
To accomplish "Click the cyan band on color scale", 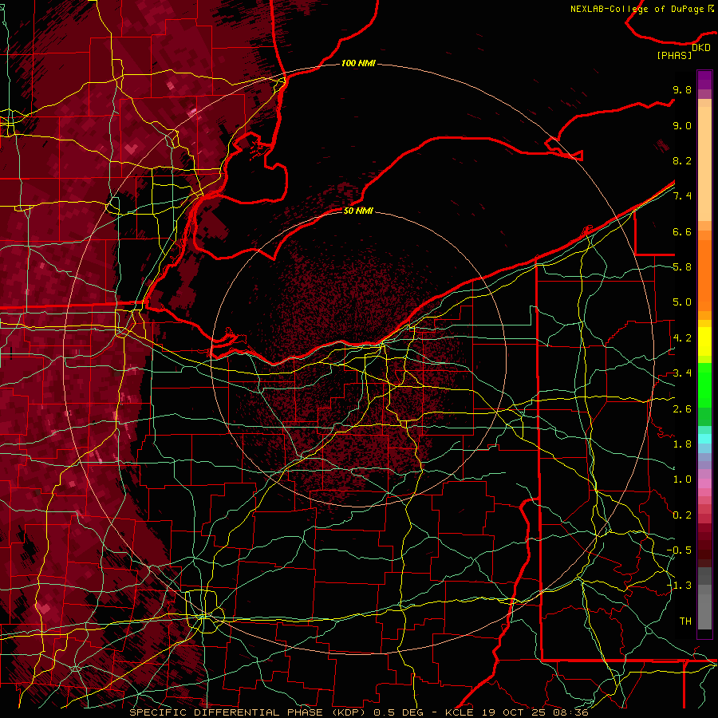I will (x=704, y=438).
